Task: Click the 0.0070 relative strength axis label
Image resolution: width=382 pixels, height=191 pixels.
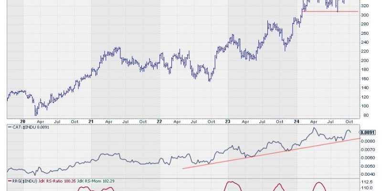Action: (368, 149)
